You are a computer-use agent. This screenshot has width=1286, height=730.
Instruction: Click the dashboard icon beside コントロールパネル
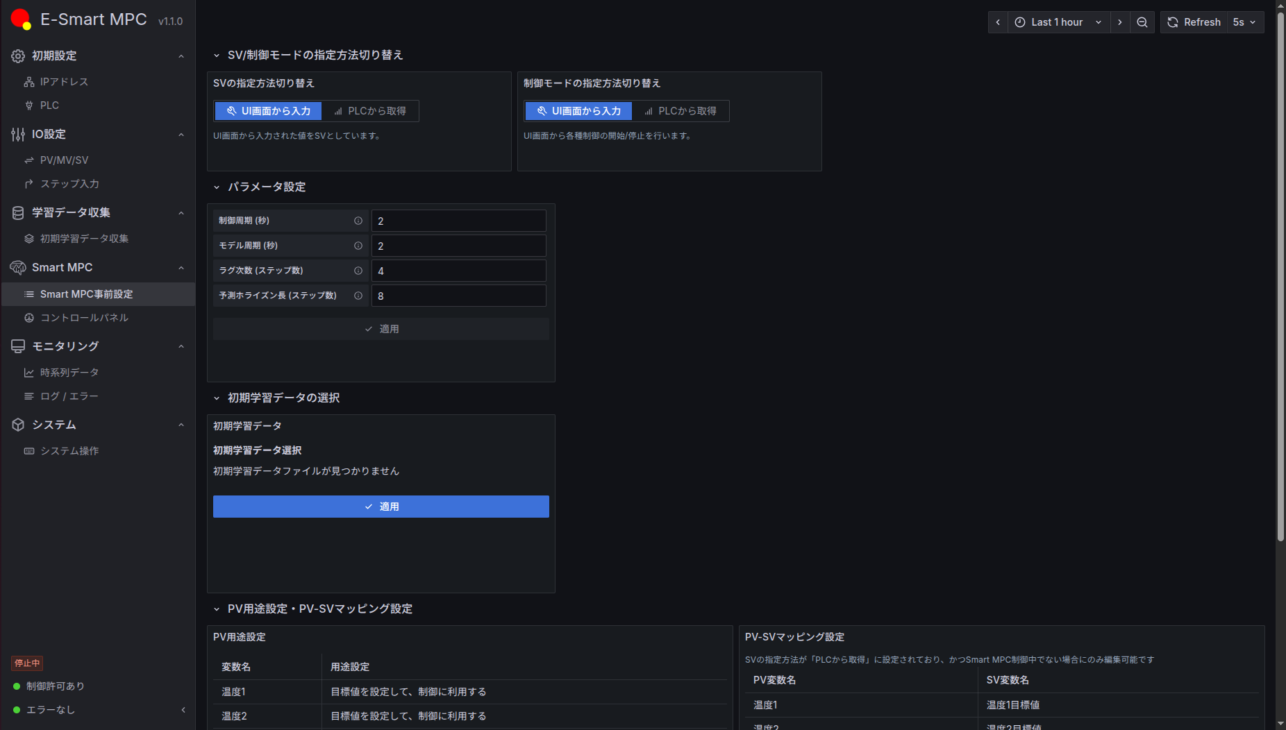click(x=29, y=318)
